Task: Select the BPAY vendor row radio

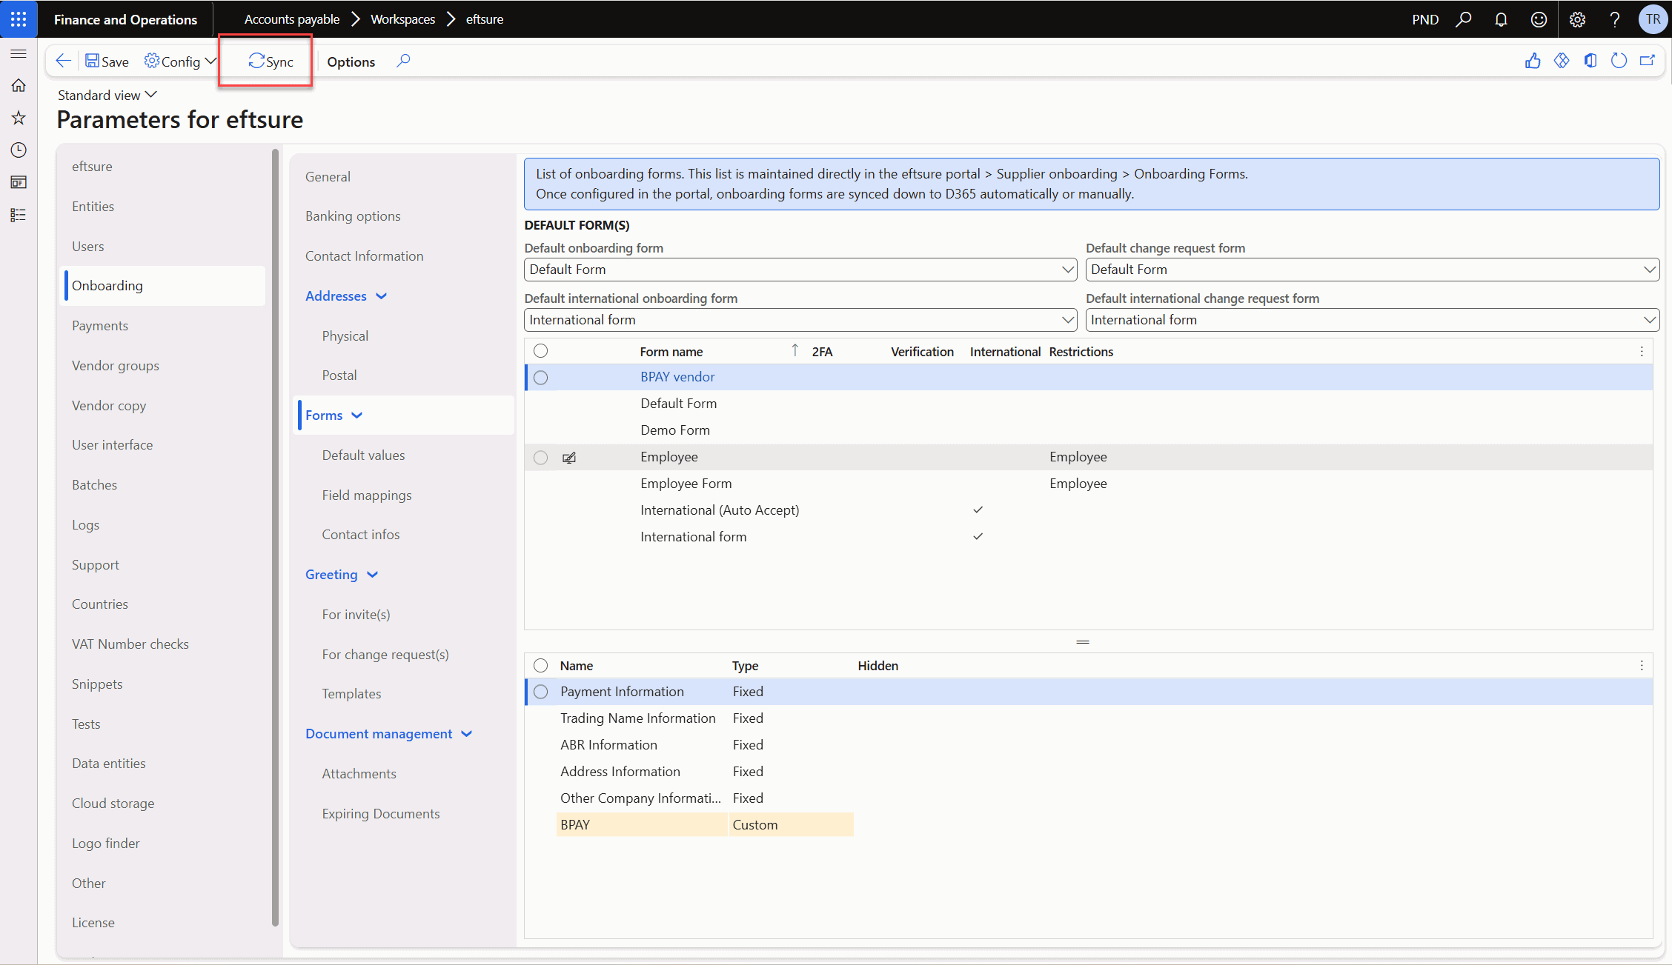Action: point(541,378)
